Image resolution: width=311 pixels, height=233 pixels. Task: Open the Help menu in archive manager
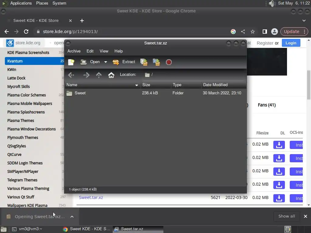(x=119, y=51)
